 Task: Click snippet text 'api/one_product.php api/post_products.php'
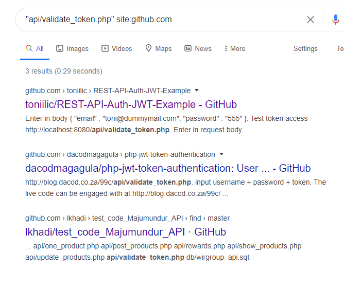(x=102, y=246)
